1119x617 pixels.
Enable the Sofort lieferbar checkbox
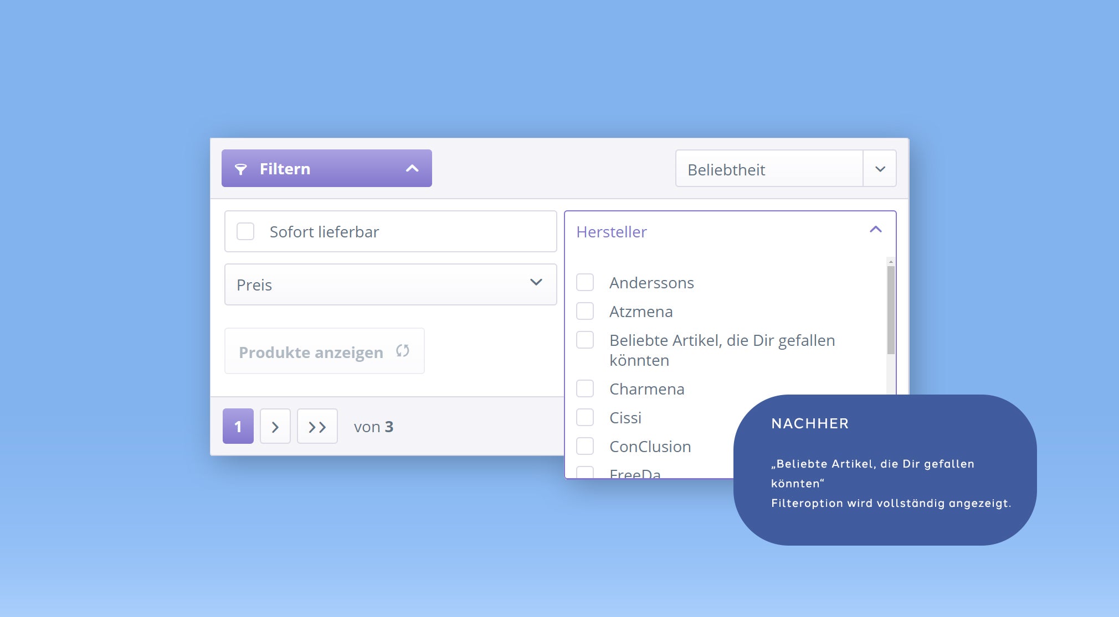pos(245,231)
